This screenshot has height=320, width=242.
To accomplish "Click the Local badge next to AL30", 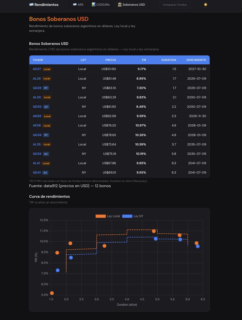I will tap(47, 97).
